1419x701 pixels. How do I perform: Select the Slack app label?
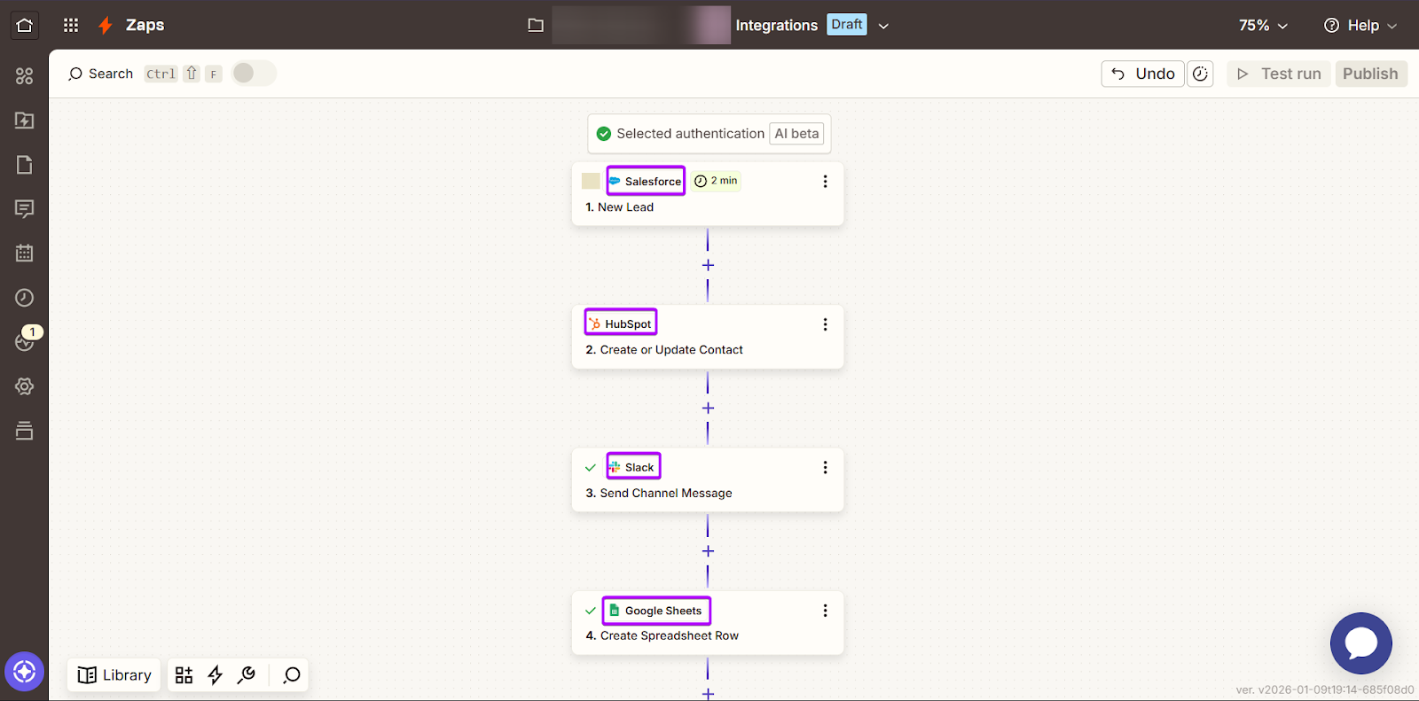(633, 467)
